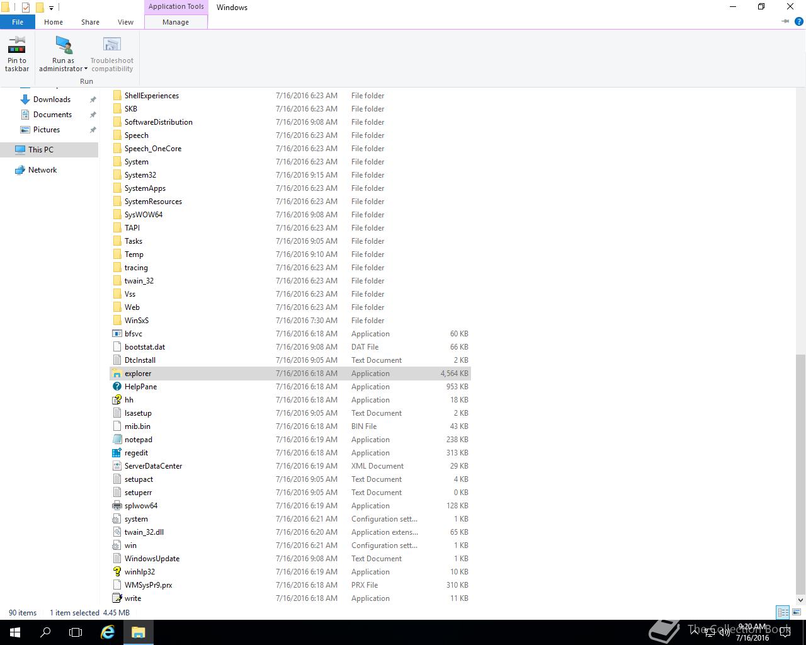Click the write application icon
Screen dimensions: 806x645
tap(116, 598)
